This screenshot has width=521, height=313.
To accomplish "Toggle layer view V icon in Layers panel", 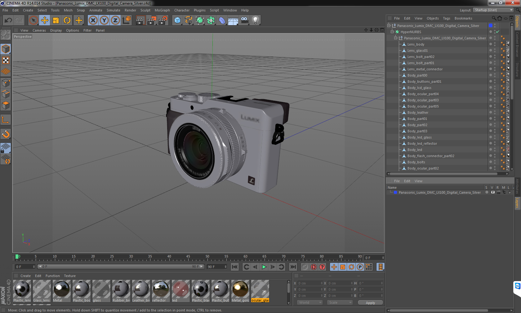I will click(x=493, y=192).
